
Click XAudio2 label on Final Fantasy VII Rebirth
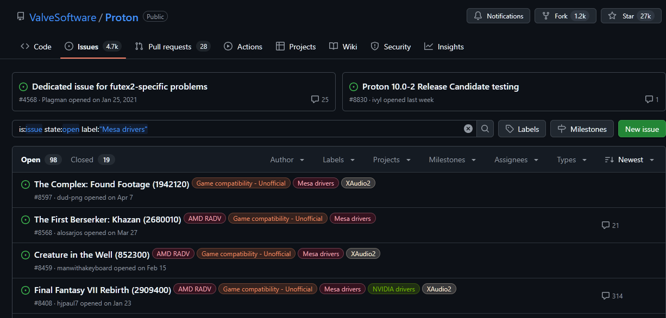[439, 289]
